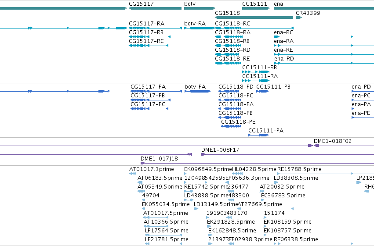Select the botv gene feature
This screenshot has width=374, height=246.
(x=200, y=8)
